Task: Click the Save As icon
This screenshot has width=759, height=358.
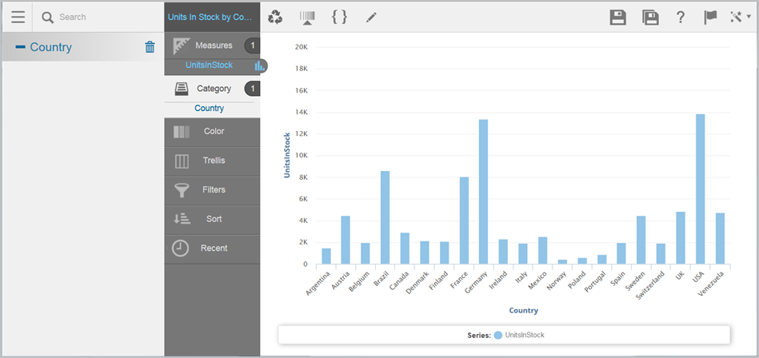Action: 650,18
